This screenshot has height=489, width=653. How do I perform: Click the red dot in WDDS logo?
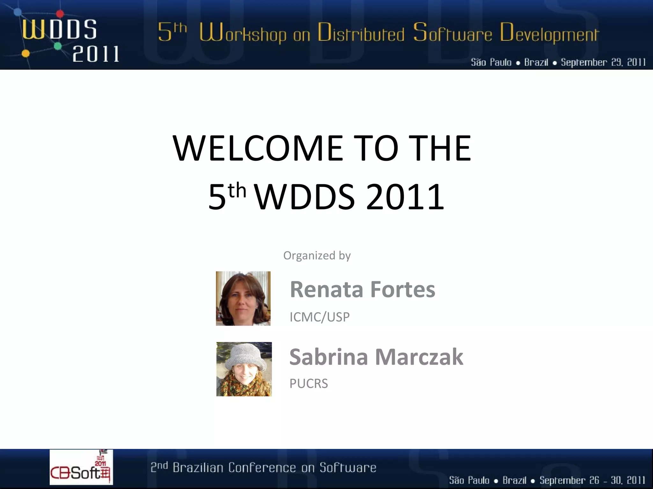60,14
